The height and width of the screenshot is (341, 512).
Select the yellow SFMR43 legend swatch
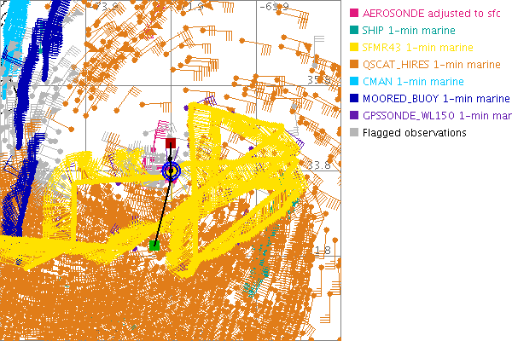click(x=353, y=48)
